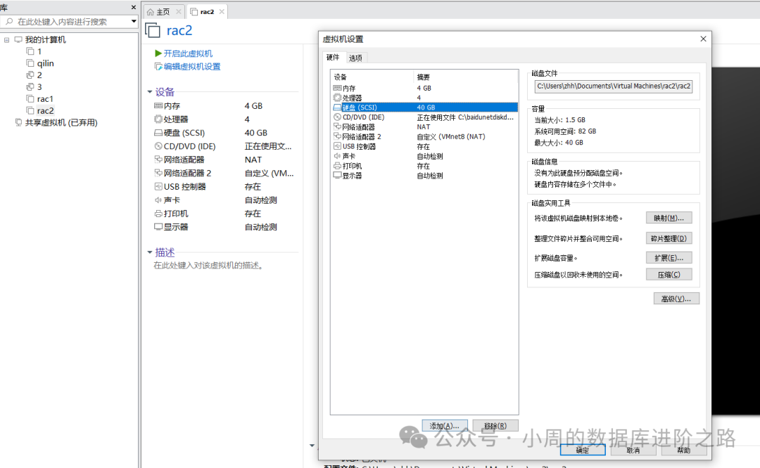Collapse the 我的计算机 tree node
The image size is (760, 468).
[7, 39]
